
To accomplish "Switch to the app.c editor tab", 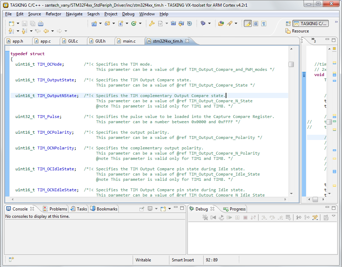I will point(45,41).
